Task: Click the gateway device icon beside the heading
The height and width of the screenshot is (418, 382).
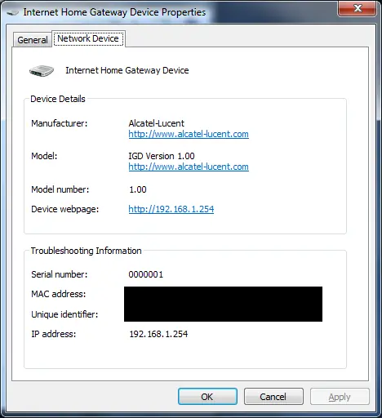Action: click(x=42, y=71)
